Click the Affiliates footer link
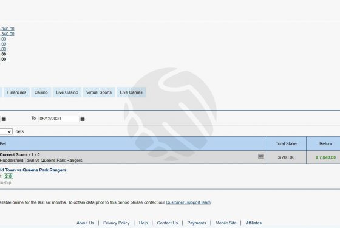This screenshot has width=340, height=228. (x=254, y=223)
